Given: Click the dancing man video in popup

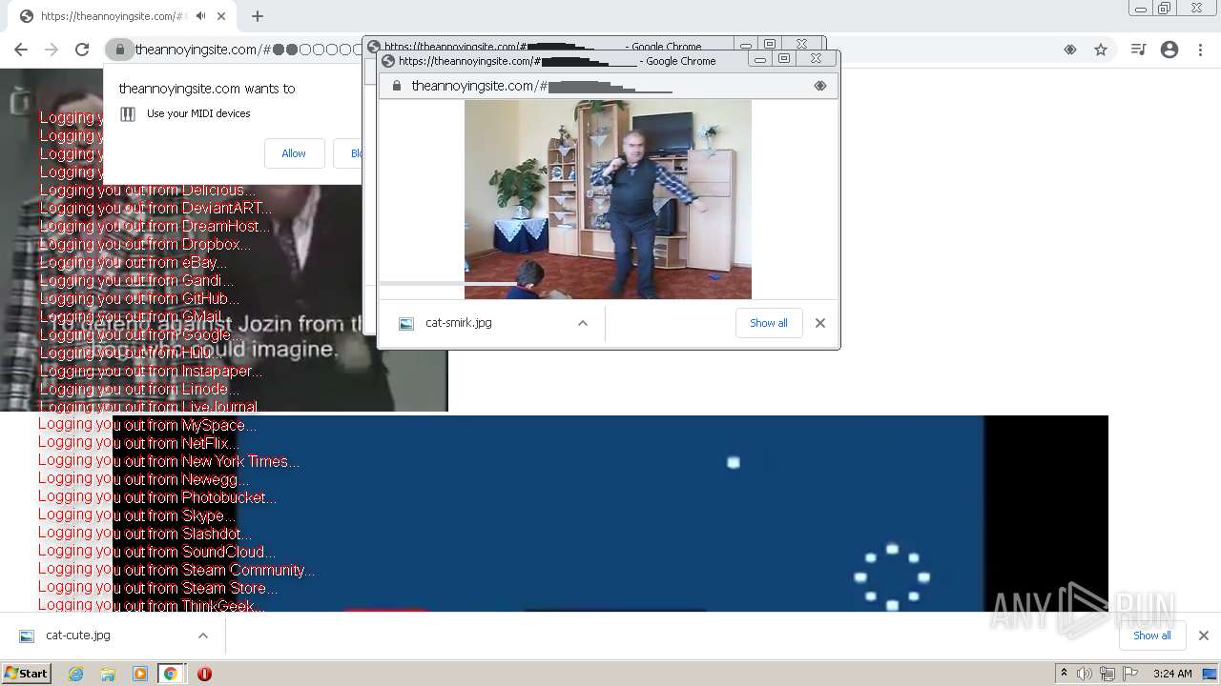Looking at the screenshot, I should click(x=608, y=199).
